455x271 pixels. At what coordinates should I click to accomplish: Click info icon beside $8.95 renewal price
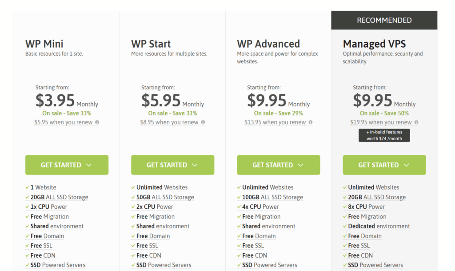(x=203, y=122)
